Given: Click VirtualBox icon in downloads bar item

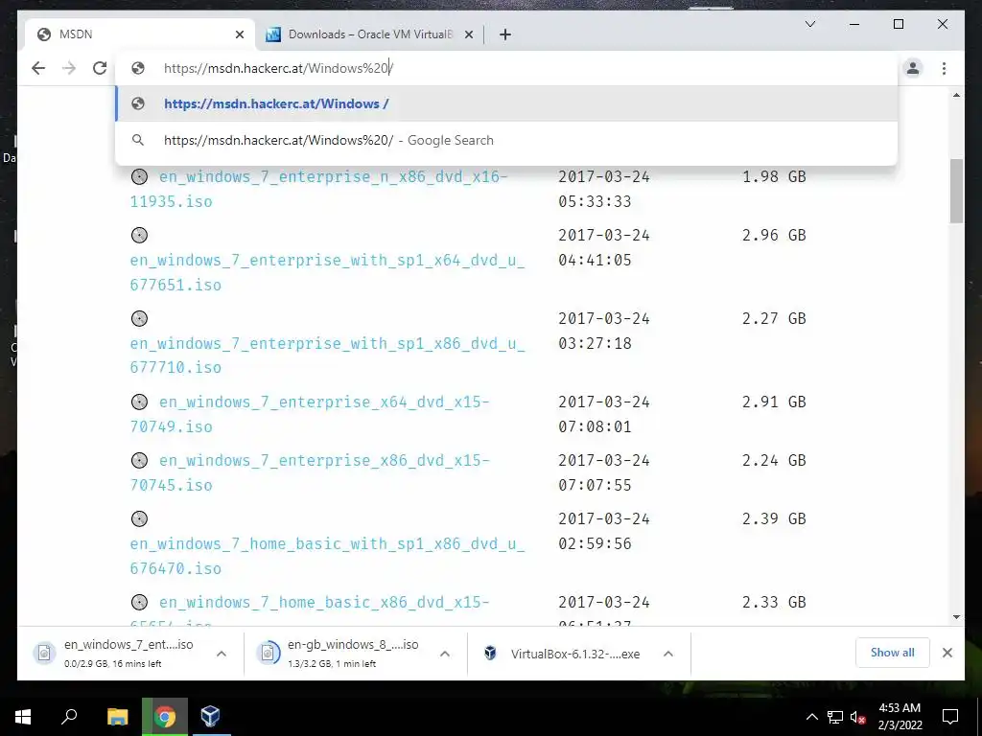Looking at the screenshot, I should click(x=490, y=654).
